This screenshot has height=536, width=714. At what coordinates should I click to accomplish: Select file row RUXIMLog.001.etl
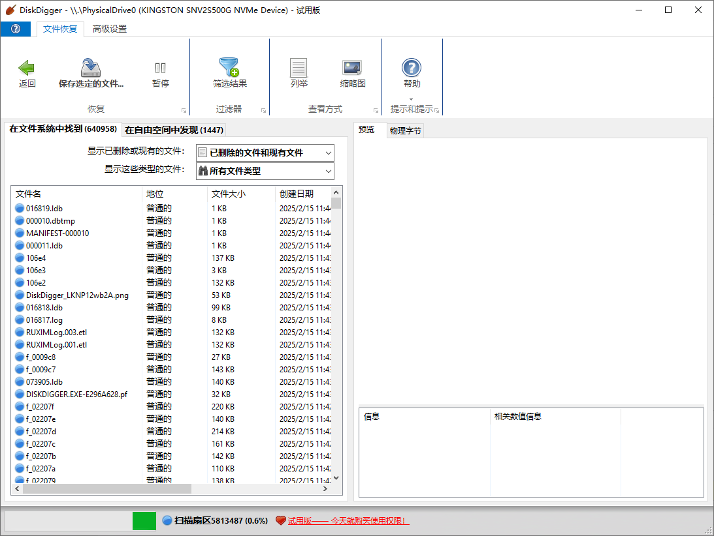pos(171,344)
